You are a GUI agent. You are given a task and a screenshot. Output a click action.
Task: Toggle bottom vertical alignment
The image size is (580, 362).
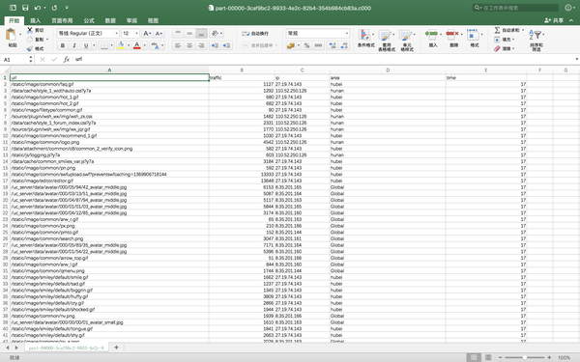pos(201,33)
